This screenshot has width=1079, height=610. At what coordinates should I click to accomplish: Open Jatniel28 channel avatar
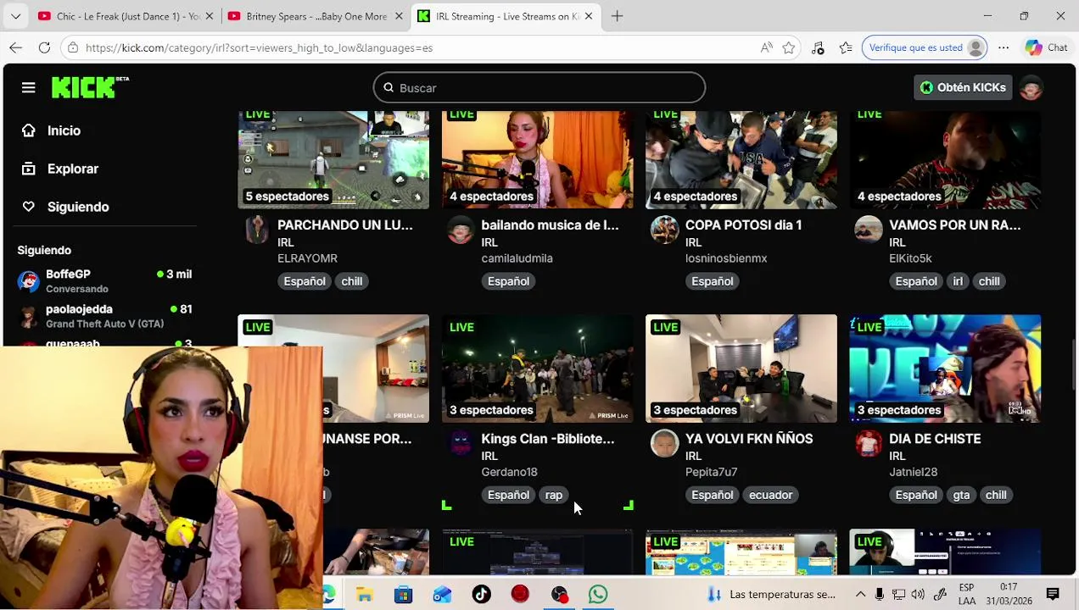(x=868, y=443)
